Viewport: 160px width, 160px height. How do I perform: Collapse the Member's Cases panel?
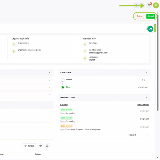point(147,98)
